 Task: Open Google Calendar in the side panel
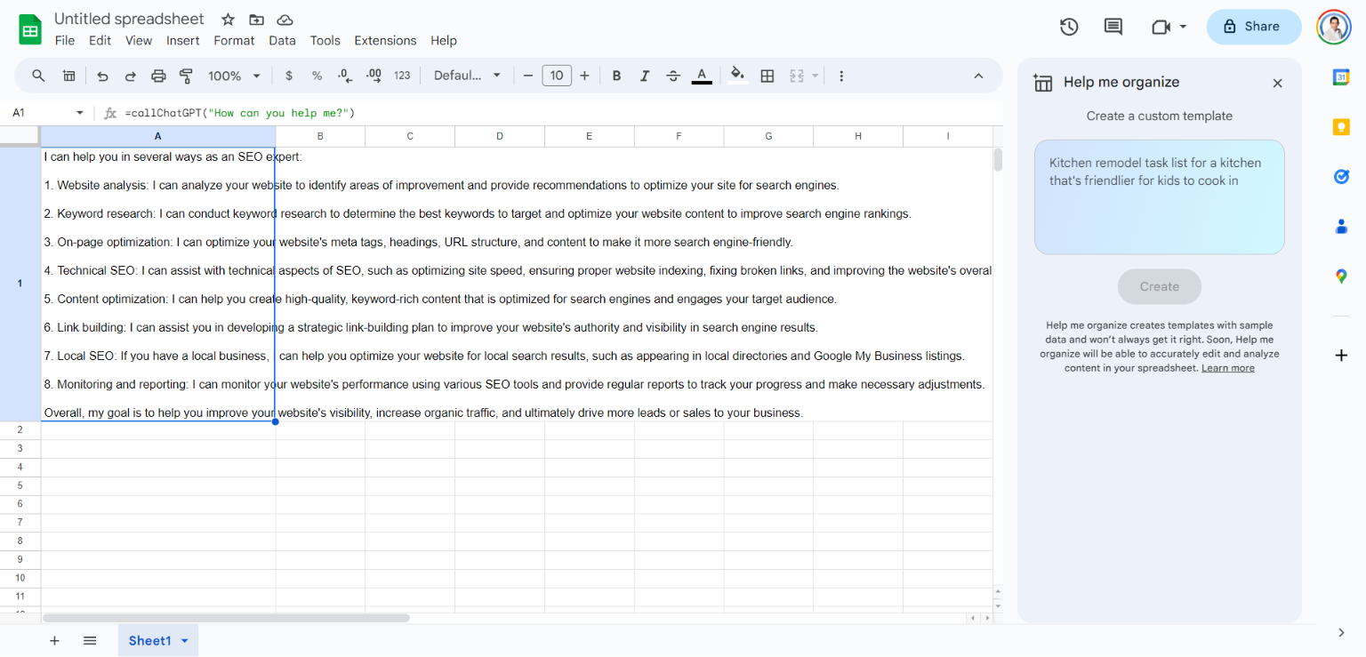pos(1341,77)
